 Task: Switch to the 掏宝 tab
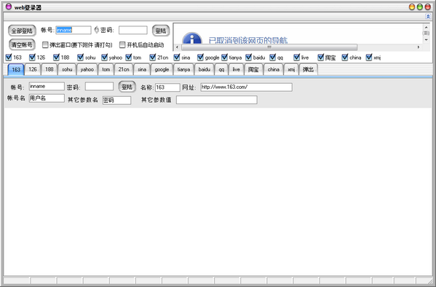pos(253,69)
